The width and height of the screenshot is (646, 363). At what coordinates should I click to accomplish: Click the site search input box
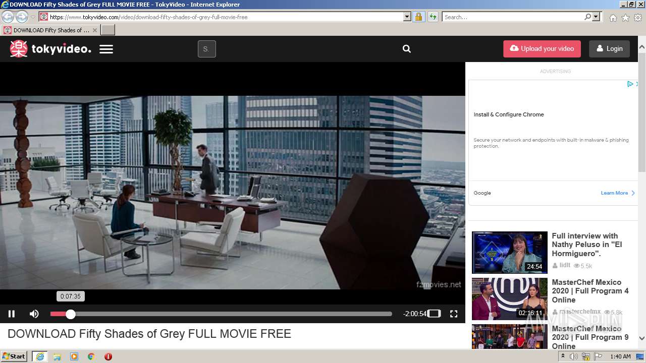click(206, 49)
